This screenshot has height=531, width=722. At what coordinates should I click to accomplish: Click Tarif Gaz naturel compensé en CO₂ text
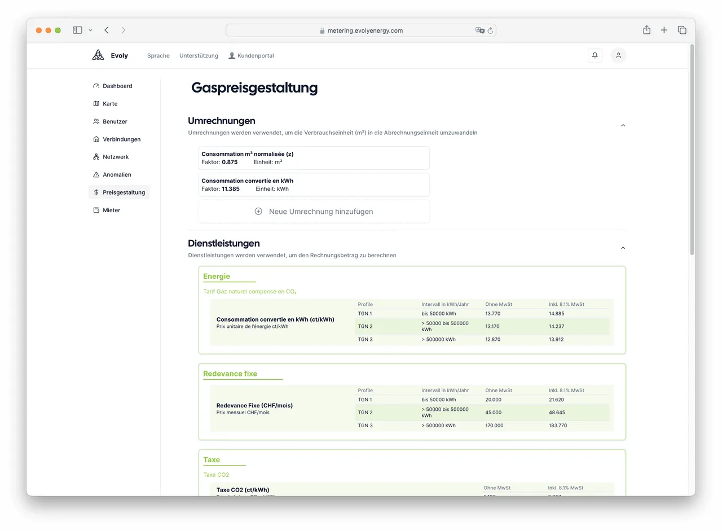pyautogui.click(x=250, y=292)
